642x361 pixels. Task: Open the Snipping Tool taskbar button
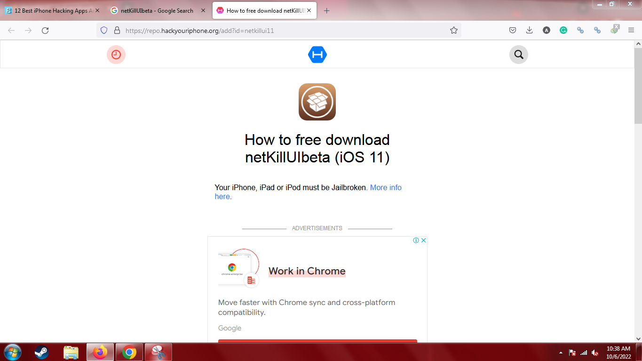[159, 352]
